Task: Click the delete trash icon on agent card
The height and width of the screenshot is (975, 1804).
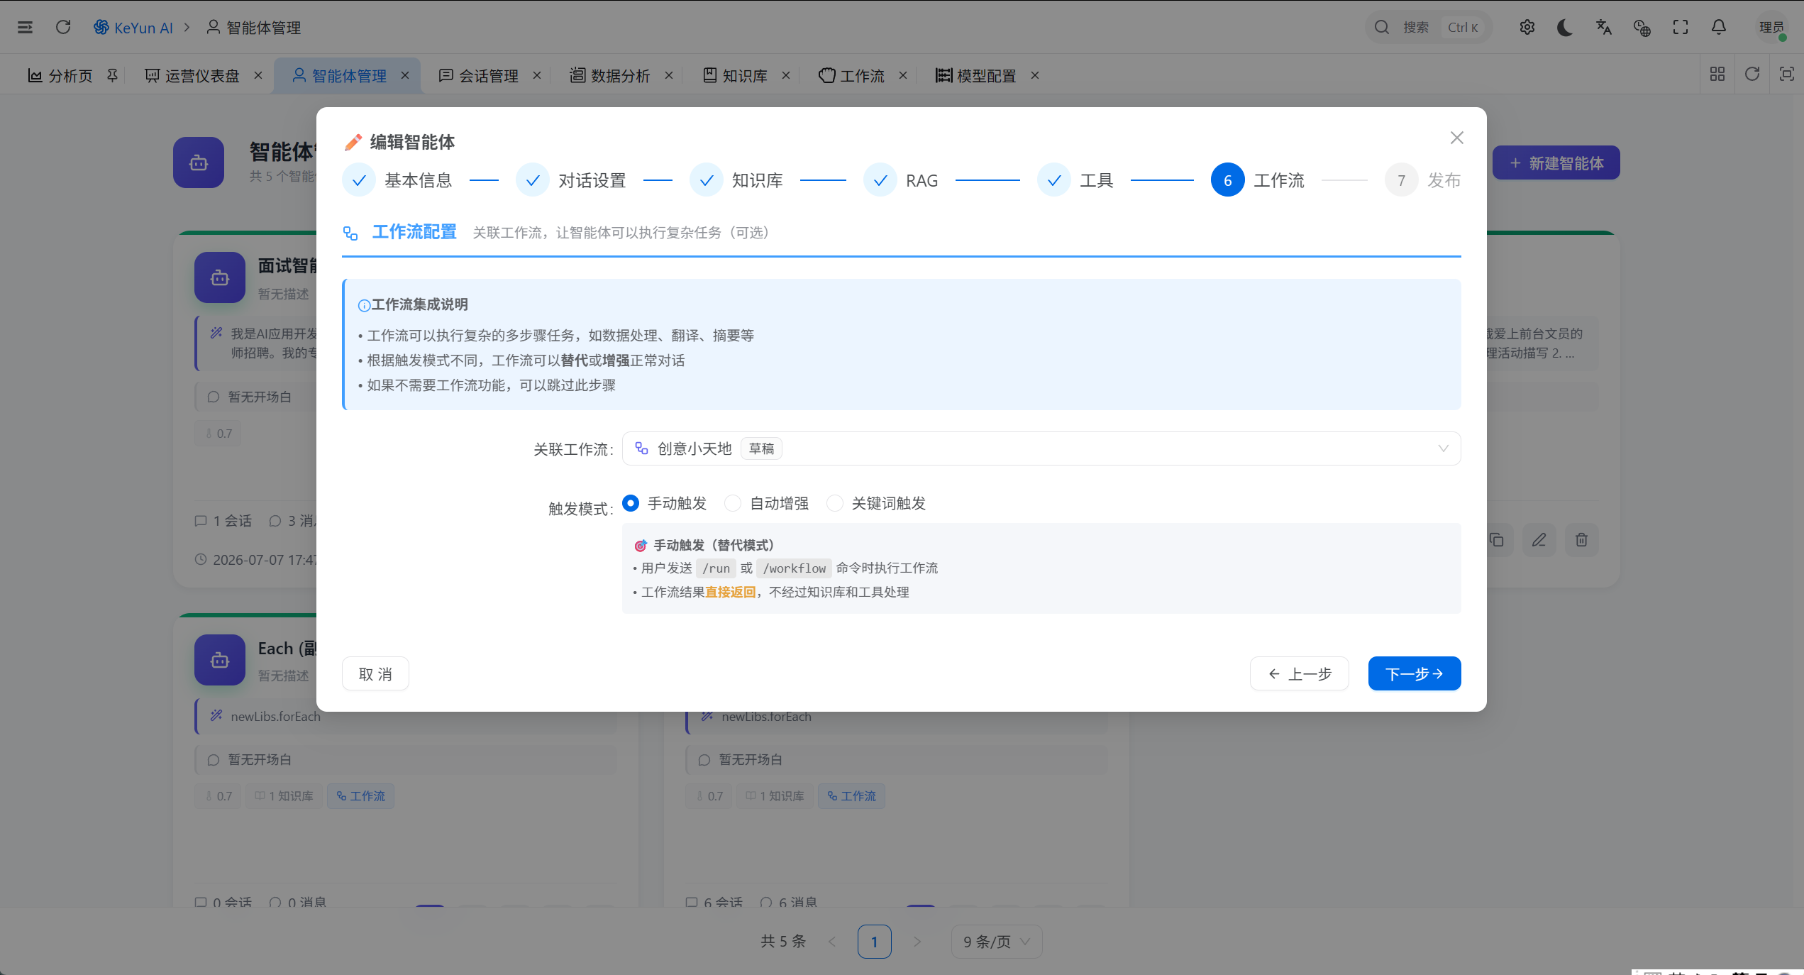Action: click(1581, 540)
